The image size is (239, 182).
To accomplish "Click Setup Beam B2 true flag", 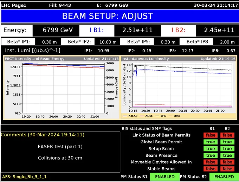I will pos(227,149).
